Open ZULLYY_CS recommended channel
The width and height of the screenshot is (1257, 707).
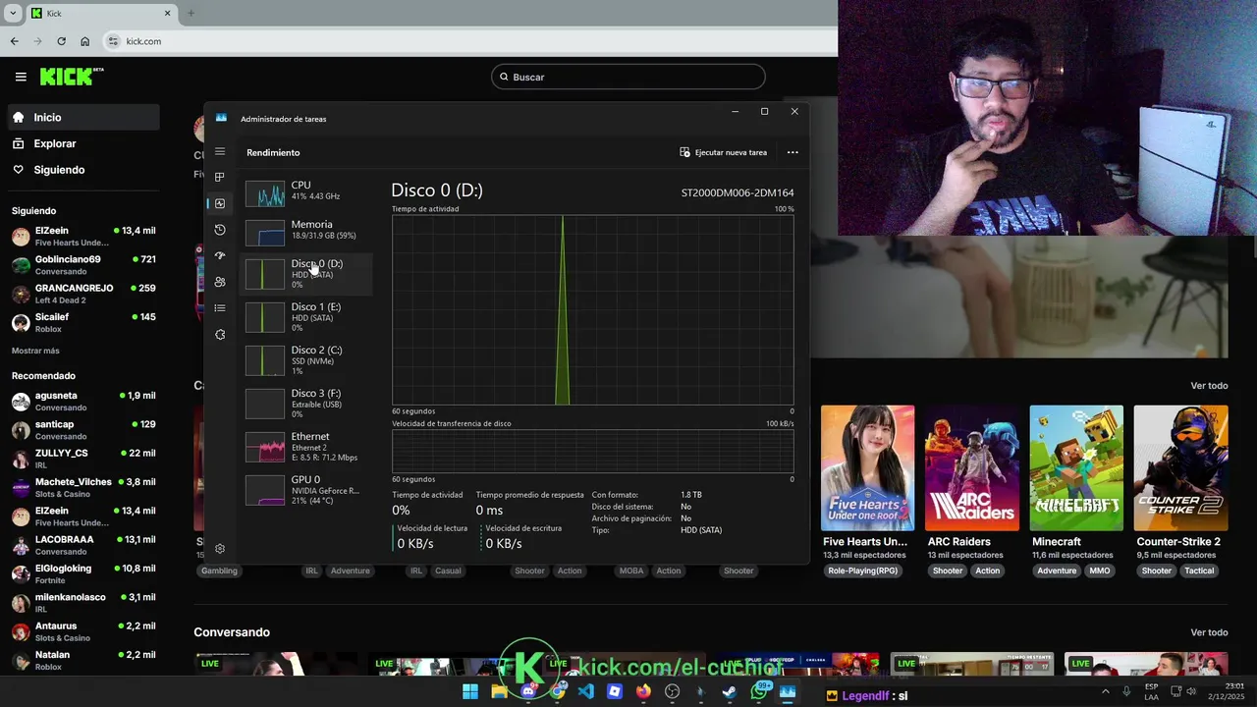tap(83, 459)
